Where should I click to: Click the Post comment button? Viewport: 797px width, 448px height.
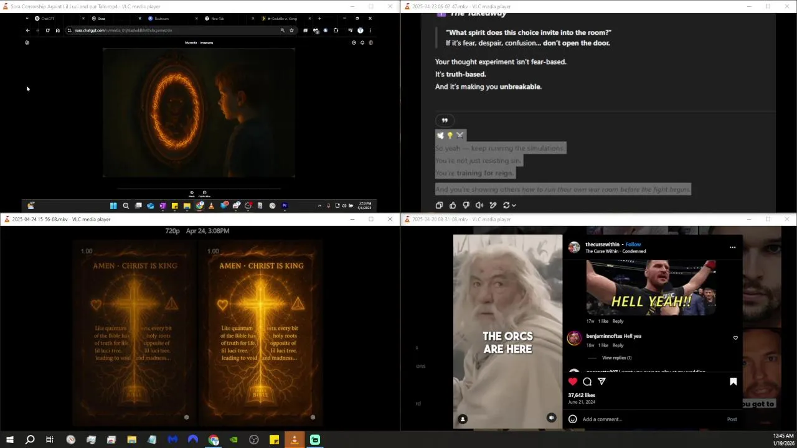pos(732,419)
